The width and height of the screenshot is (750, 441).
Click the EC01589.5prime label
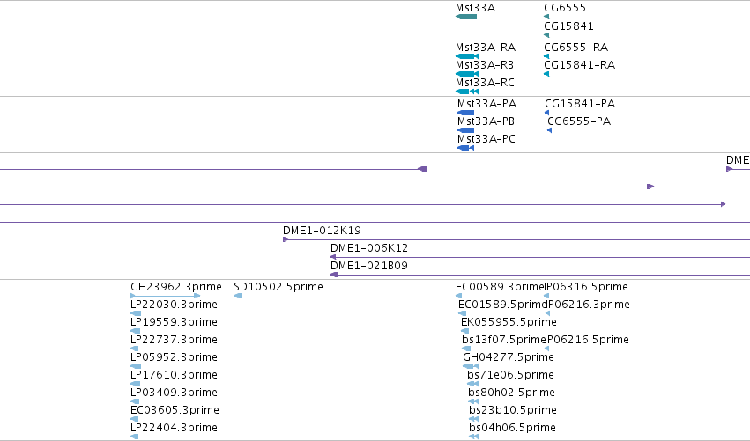tap(502, 305)
